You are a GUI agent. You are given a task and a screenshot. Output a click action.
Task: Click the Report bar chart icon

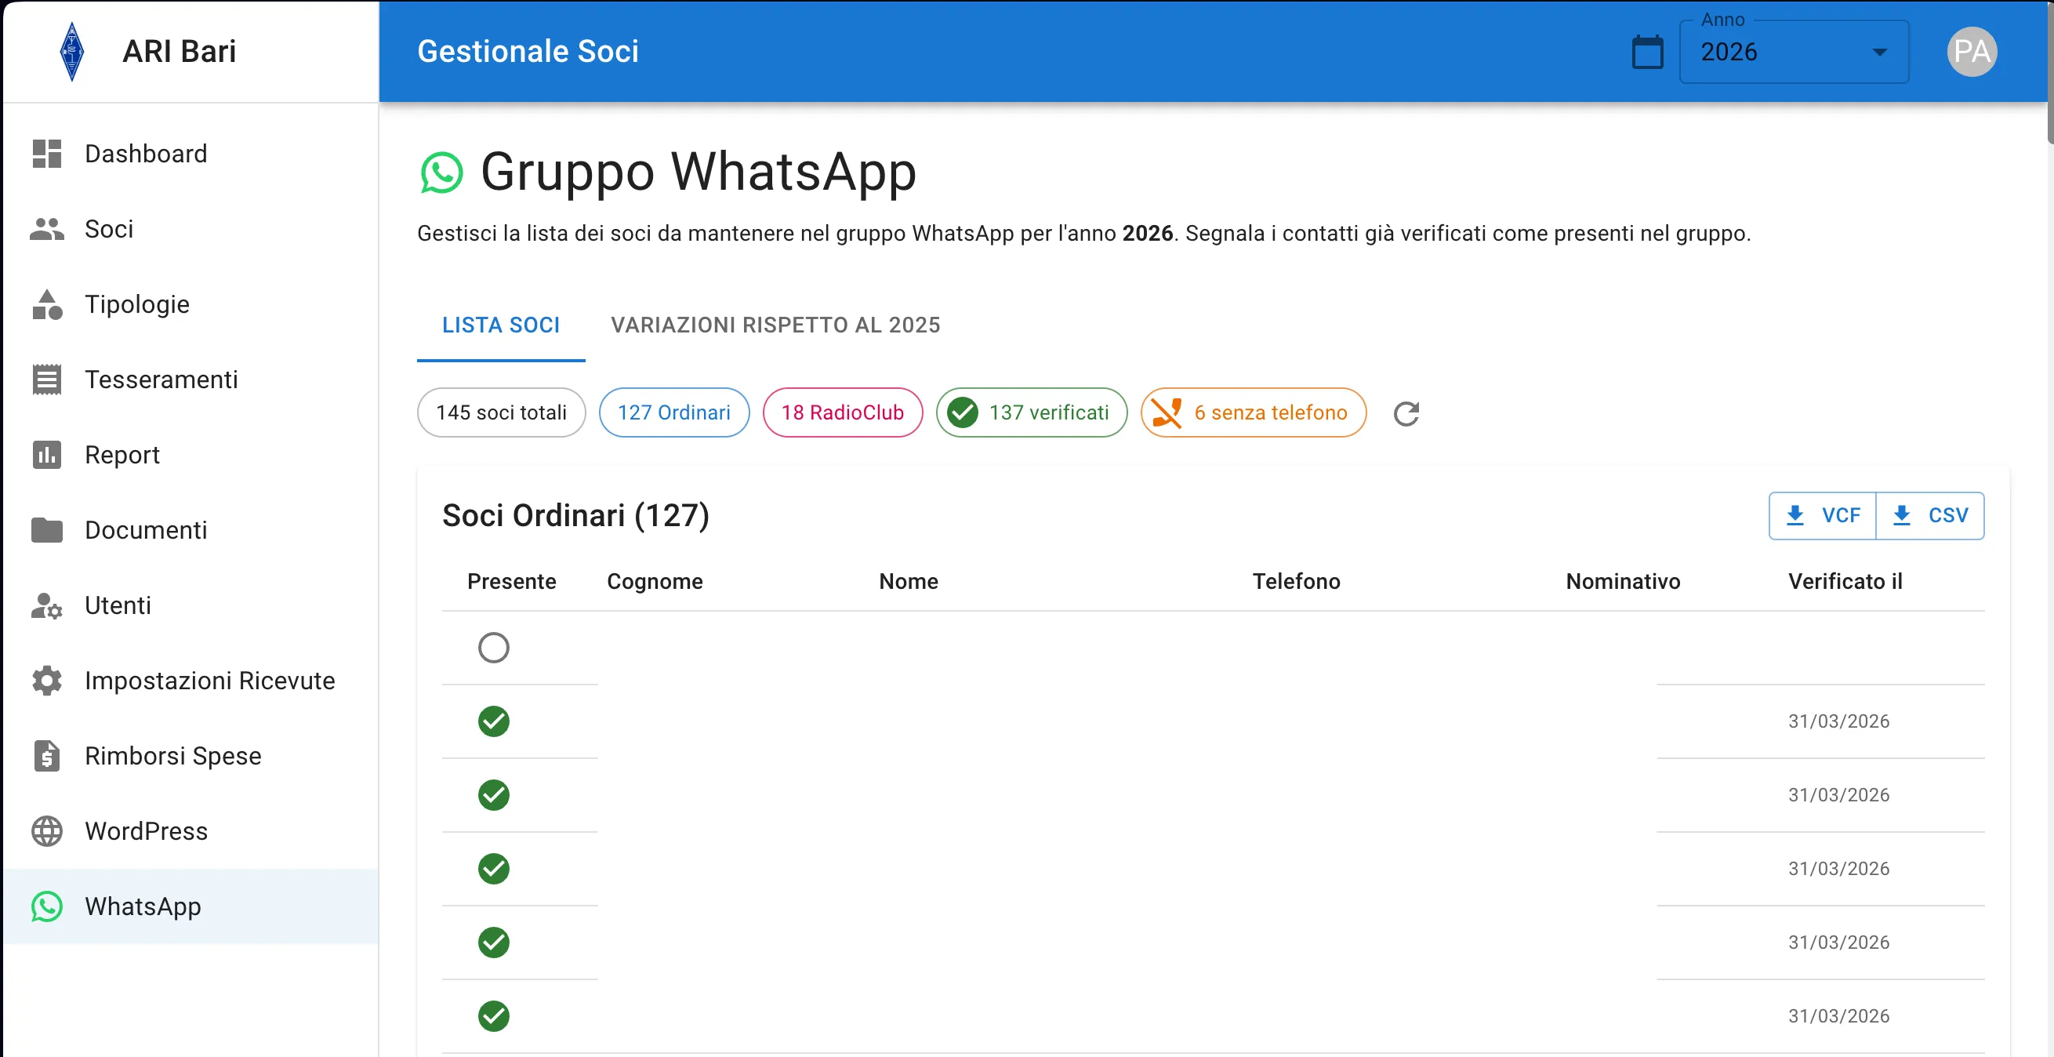47,455
